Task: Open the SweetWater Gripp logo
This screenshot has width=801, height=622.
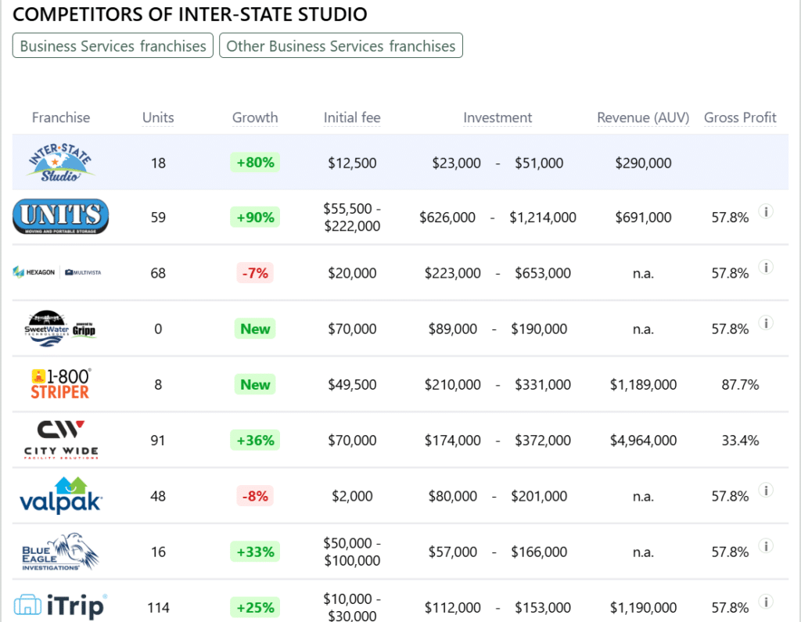Action: pyautogui.click(x=60, y=328)
